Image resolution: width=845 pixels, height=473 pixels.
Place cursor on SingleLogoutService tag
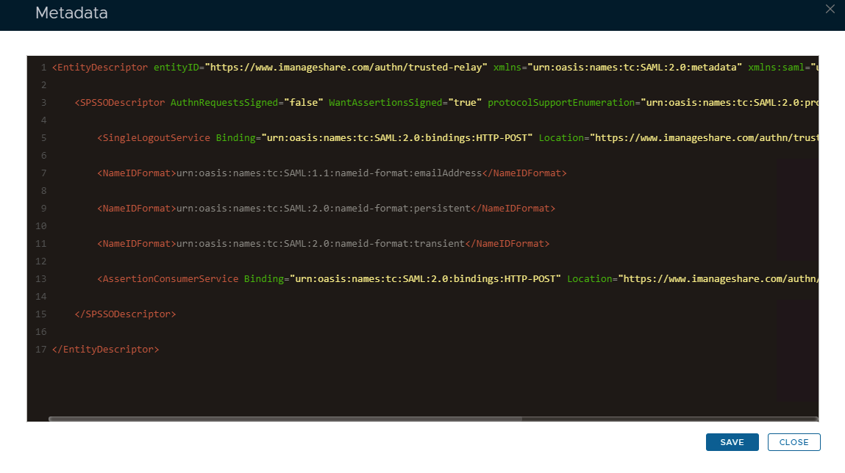click(x=156, y=138)
